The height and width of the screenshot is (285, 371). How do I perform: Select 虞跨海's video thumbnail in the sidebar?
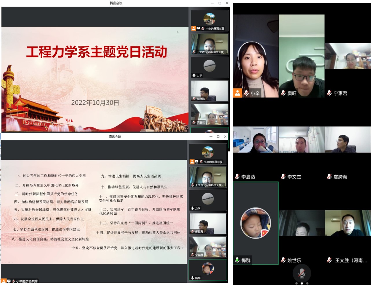click(208, 223)
